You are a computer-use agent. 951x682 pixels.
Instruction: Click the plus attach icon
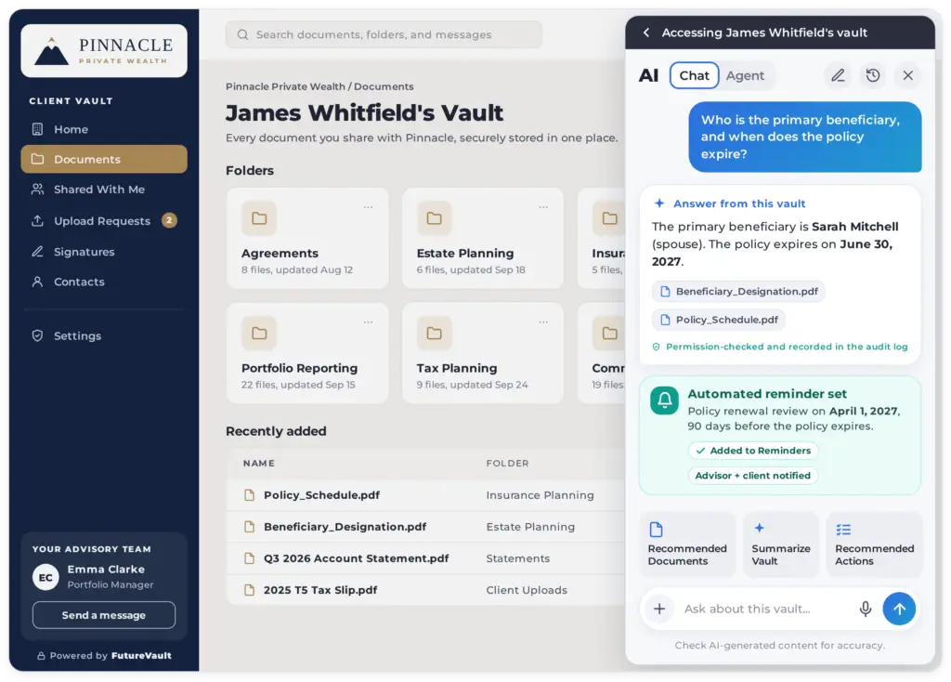tap(659, 609)
